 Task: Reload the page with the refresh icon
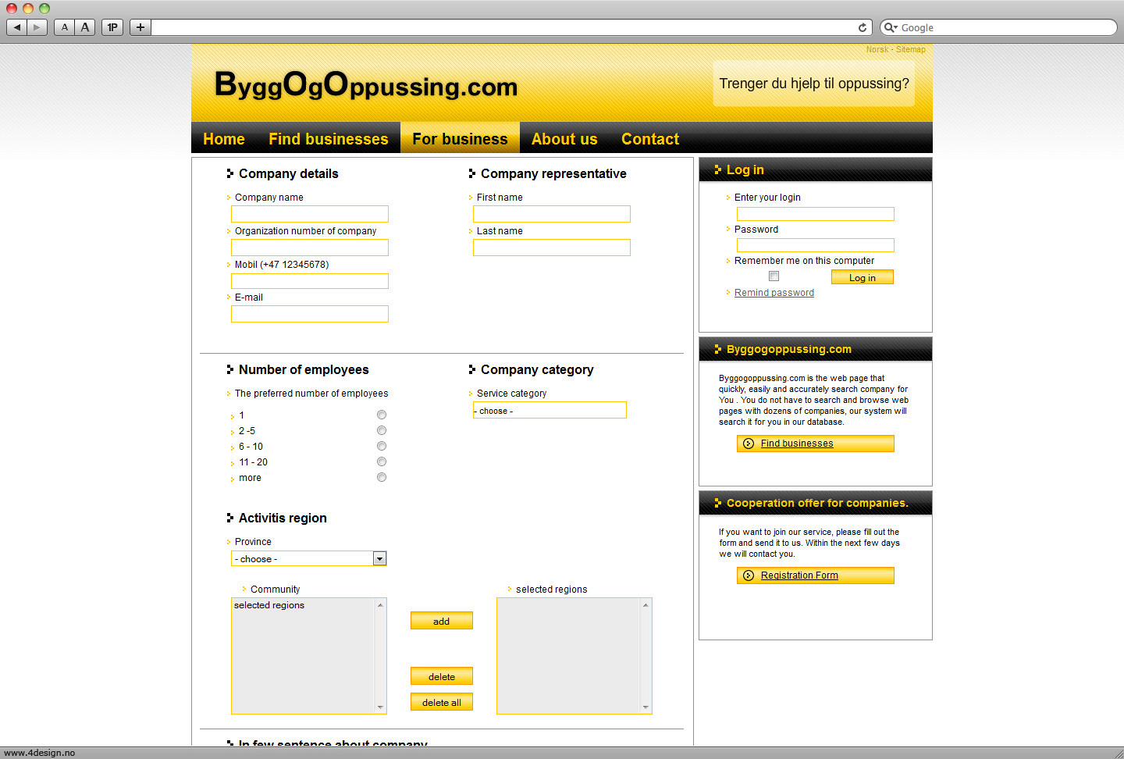pyautogui.click(x=863, y=27)
